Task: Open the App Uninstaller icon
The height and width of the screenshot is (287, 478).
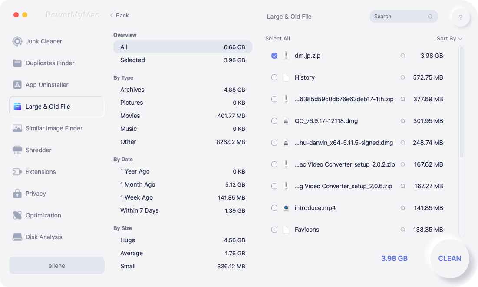Action: pos(17,84)
